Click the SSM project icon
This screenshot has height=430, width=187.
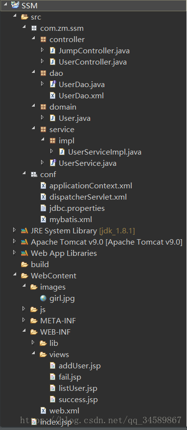(15, 5)
